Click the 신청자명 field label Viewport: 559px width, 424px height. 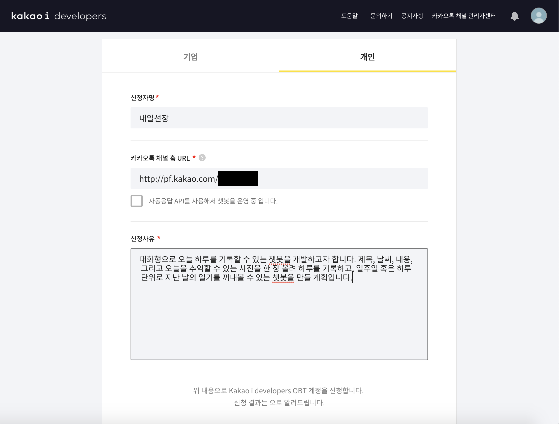(142, 98)
